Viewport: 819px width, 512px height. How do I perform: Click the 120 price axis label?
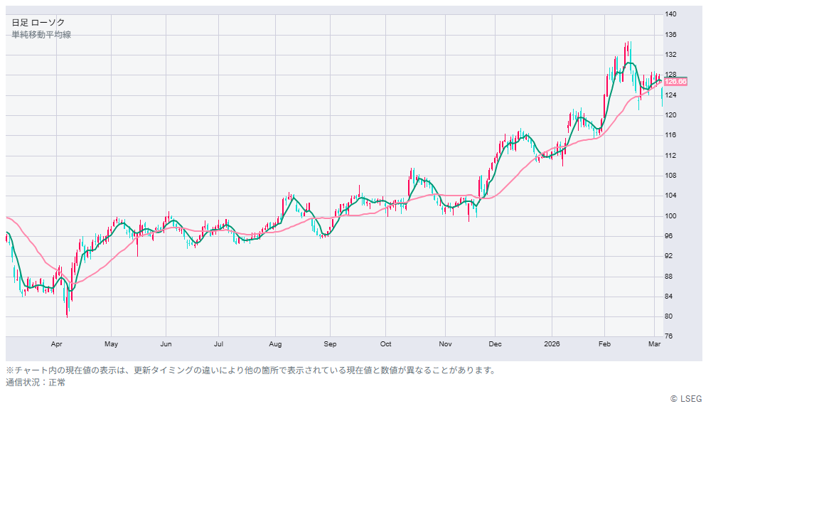click(670, 115)
